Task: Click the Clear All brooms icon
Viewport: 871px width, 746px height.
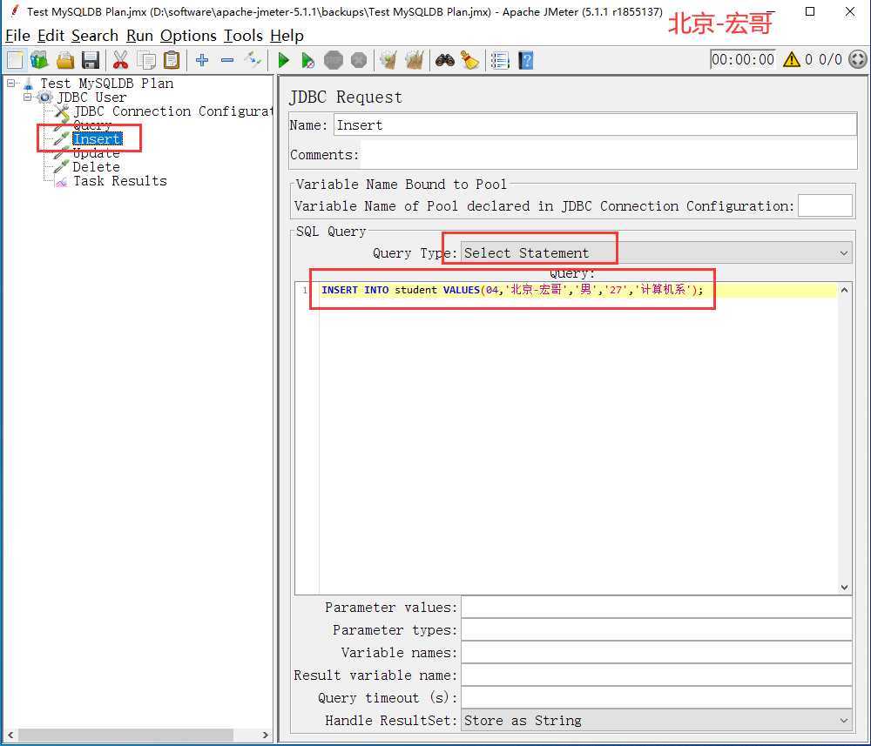Action: 415,60
